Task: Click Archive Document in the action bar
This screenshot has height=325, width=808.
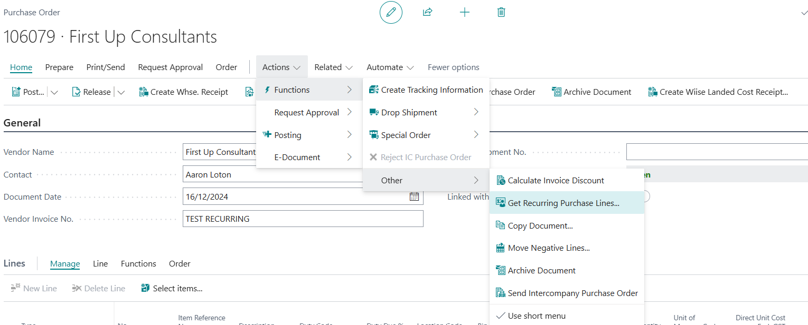Action: [x=591, y=92]
